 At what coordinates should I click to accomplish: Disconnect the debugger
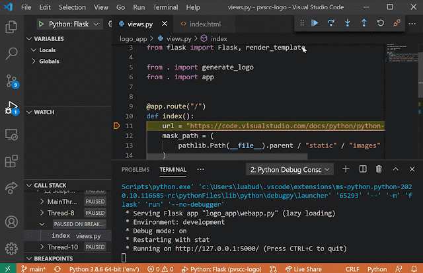tap(397, 23)
